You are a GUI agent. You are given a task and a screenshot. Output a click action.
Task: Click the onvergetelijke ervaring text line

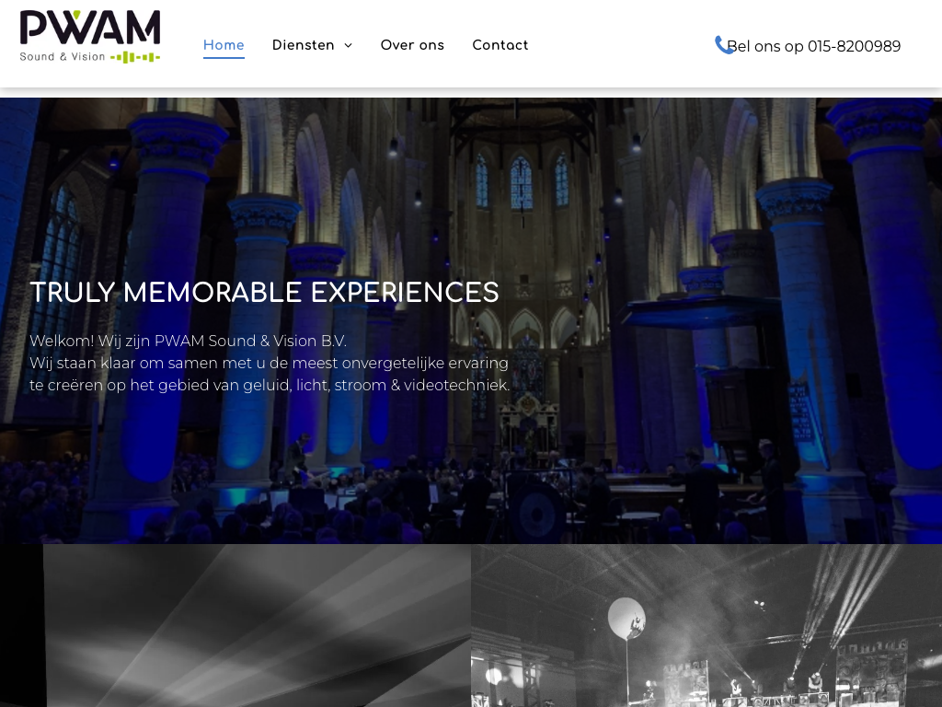click(x=269, y=363)
